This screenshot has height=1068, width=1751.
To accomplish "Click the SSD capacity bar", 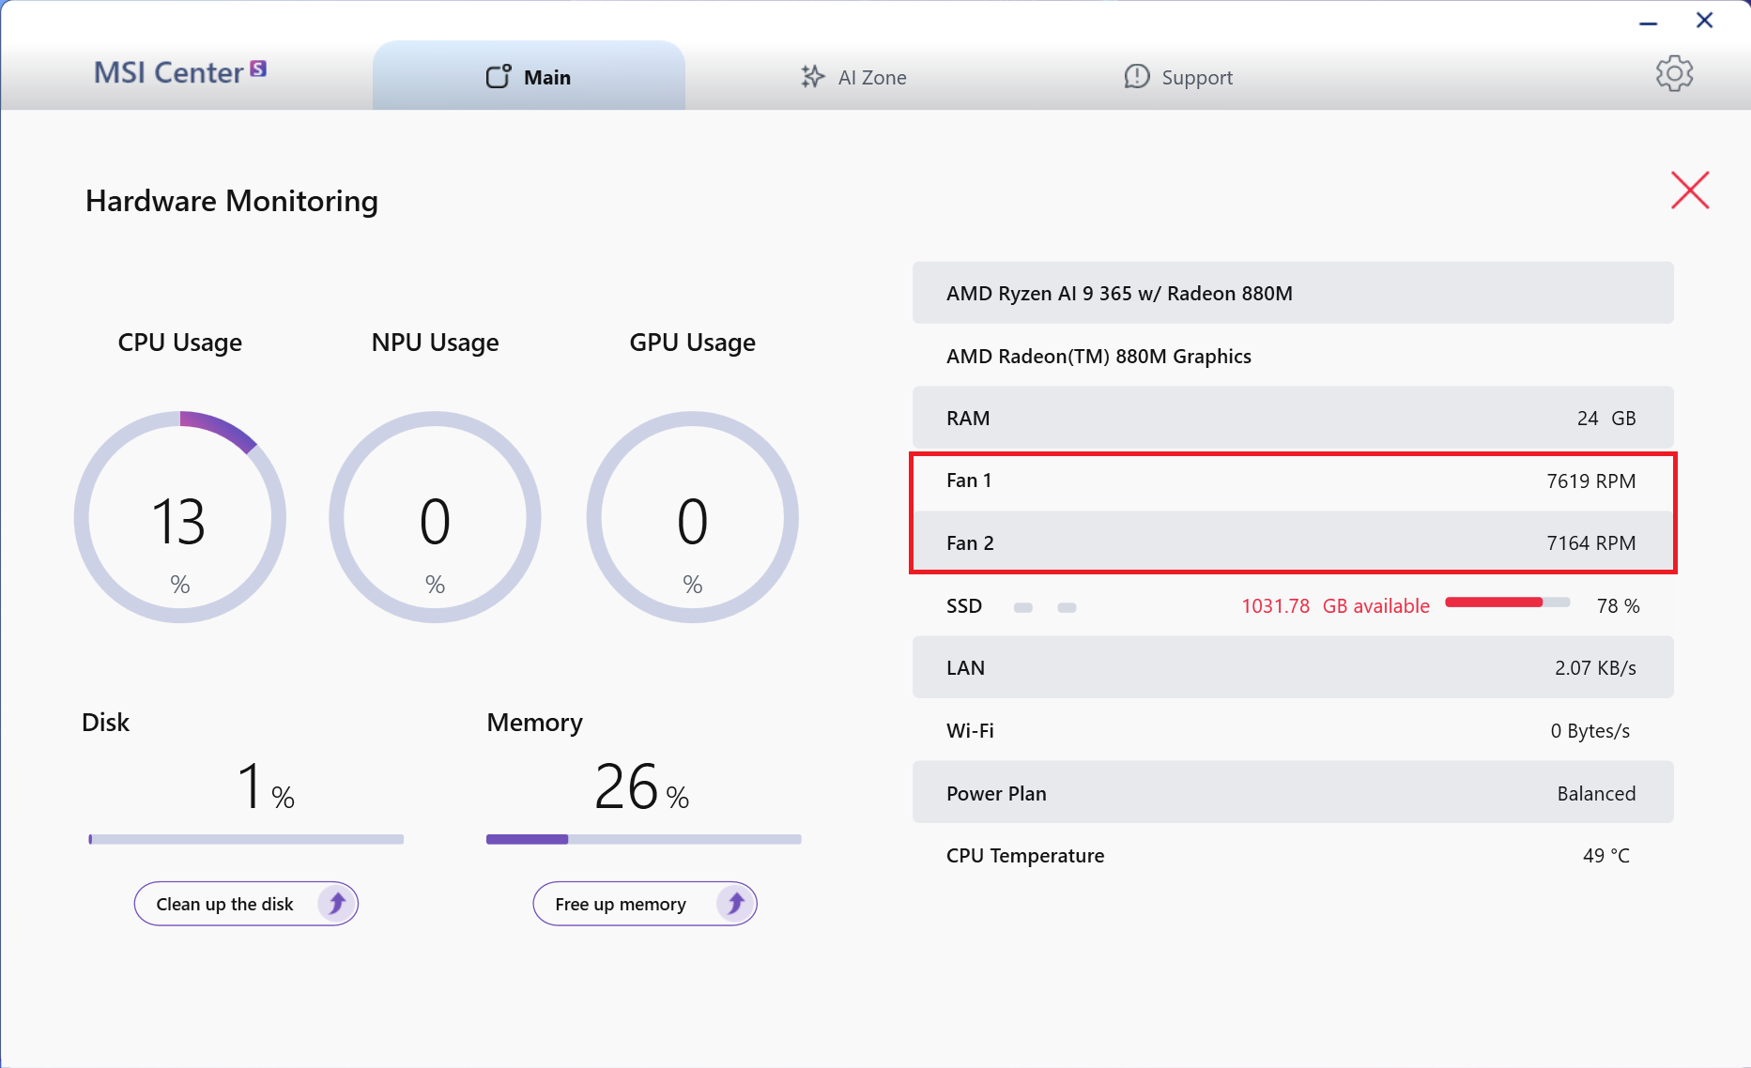I will coord(1508,603).
